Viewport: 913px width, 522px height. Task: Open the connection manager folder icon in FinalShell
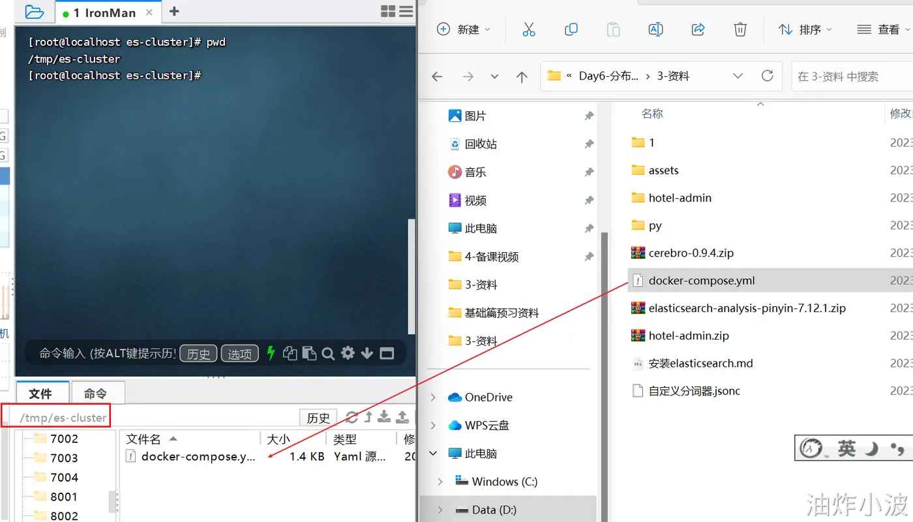click(33, 12)
